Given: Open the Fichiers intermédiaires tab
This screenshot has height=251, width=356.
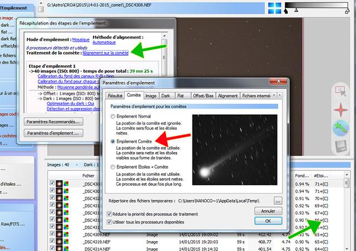Looking at the screenshot, I should [x=256, y=96].
